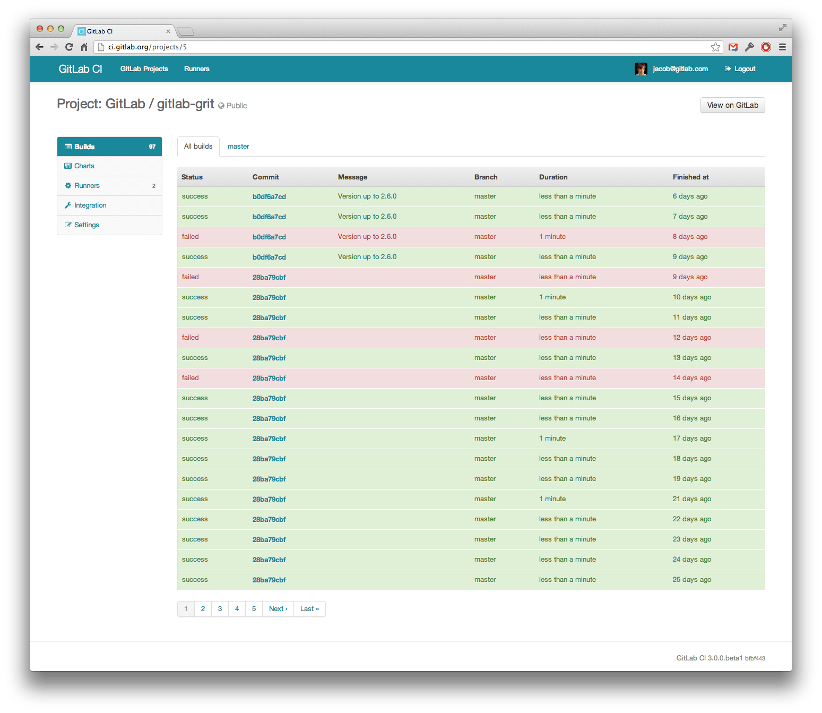This screenshot has height=713, width=822.
Task: Go to pagination page 3
Action: 220,609
